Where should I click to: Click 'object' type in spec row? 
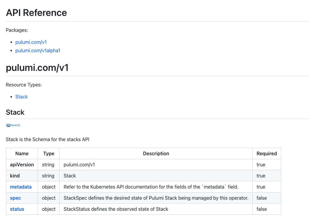(x=49, y=198)
